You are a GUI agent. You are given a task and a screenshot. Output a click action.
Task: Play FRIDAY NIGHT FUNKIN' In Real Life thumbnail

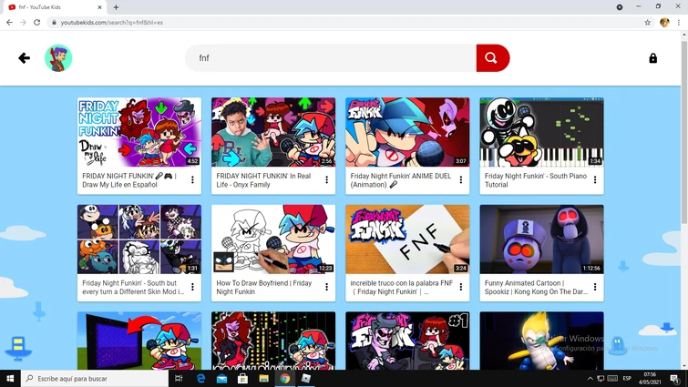click(273, 132)
